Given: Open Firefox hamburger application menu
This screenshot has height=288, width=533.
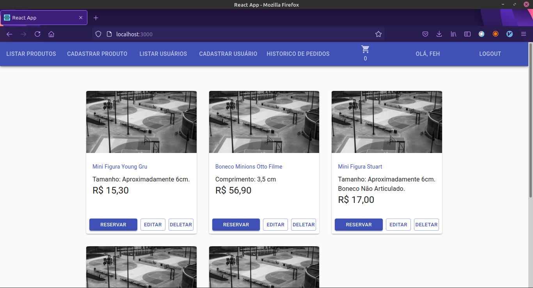Looking at the screenshot, I should 524,34.
